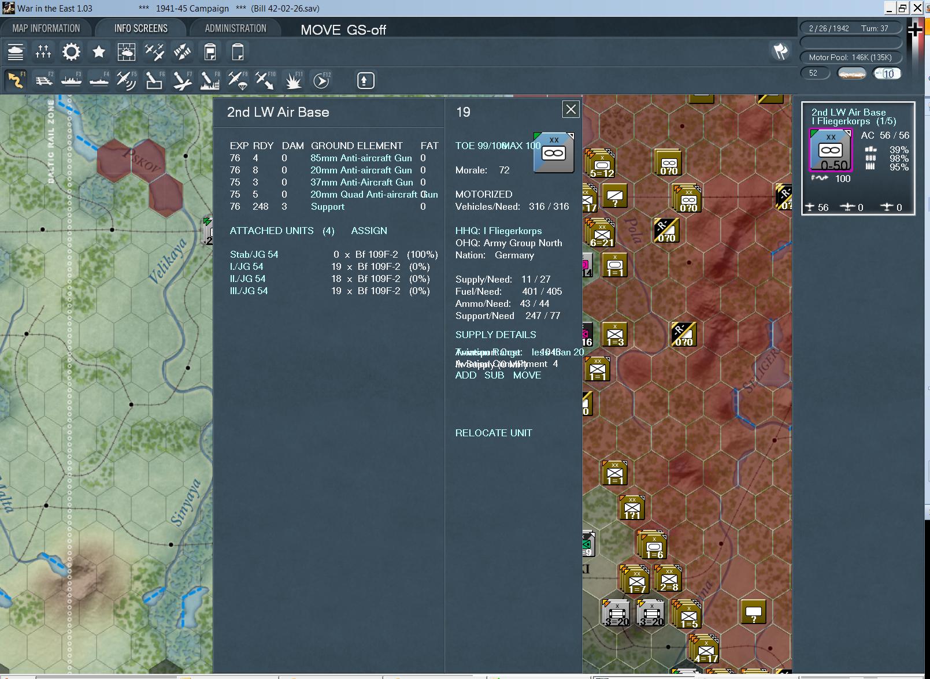930x679 pixels.
Task: Click MOVE under supply details
Action: point(527,375)
